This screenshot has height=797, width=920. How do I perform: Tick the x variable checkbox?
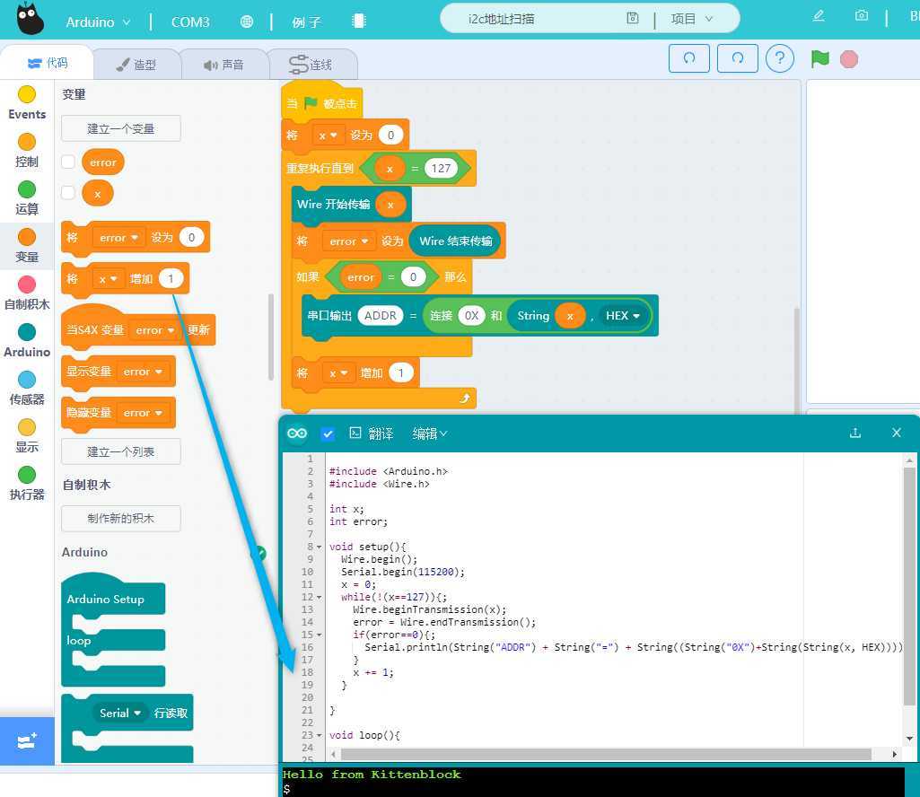pyautogui.click(x=68, y=193)
